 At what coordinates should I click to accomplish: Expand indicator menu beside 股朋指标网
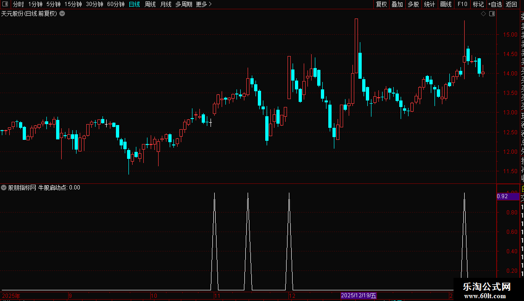coord(4,188)
